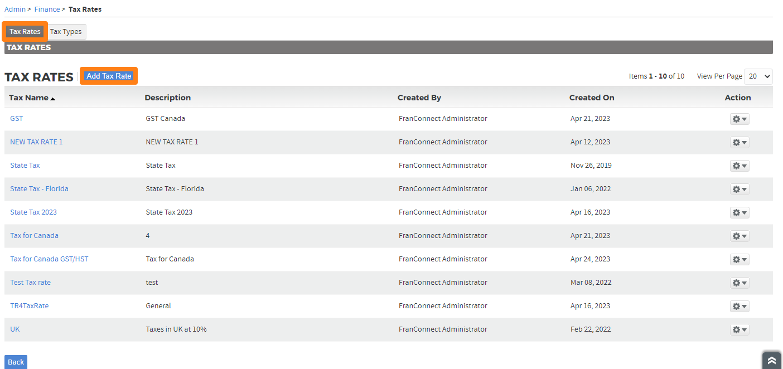Screen dimensions: 783x369
Task: Open the gear action menu for GST
Action: tap(739, 119)
